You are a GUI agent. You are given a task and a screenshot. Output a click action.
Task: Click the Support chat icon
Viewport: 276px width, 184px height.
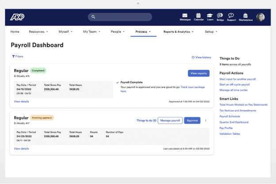click(231, 15)
